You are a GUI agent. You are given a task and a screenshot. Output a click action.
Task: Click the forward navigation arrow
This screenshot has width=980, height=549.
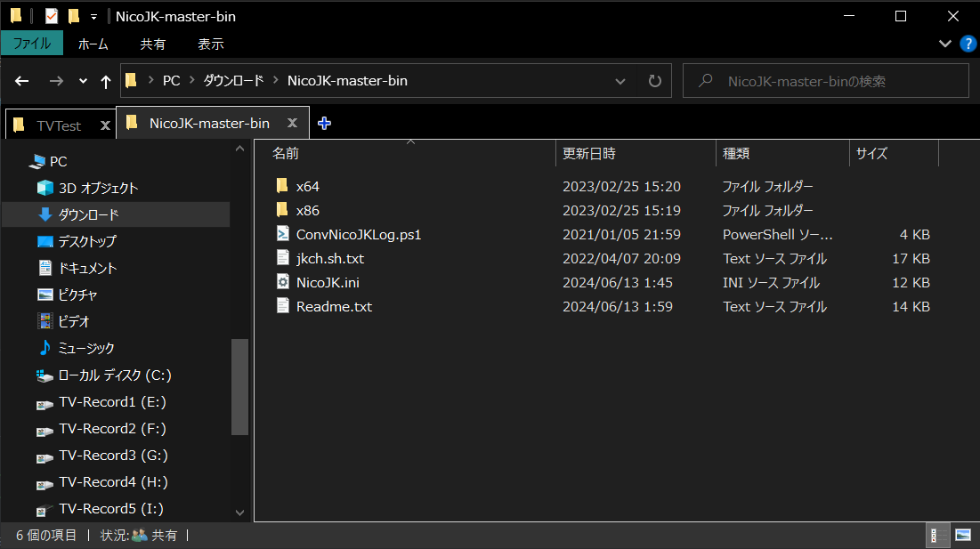(x=56, y=81)
